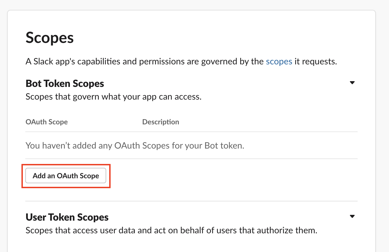
Task: Open the blue scopes link
Action: [x=279, y=61]
